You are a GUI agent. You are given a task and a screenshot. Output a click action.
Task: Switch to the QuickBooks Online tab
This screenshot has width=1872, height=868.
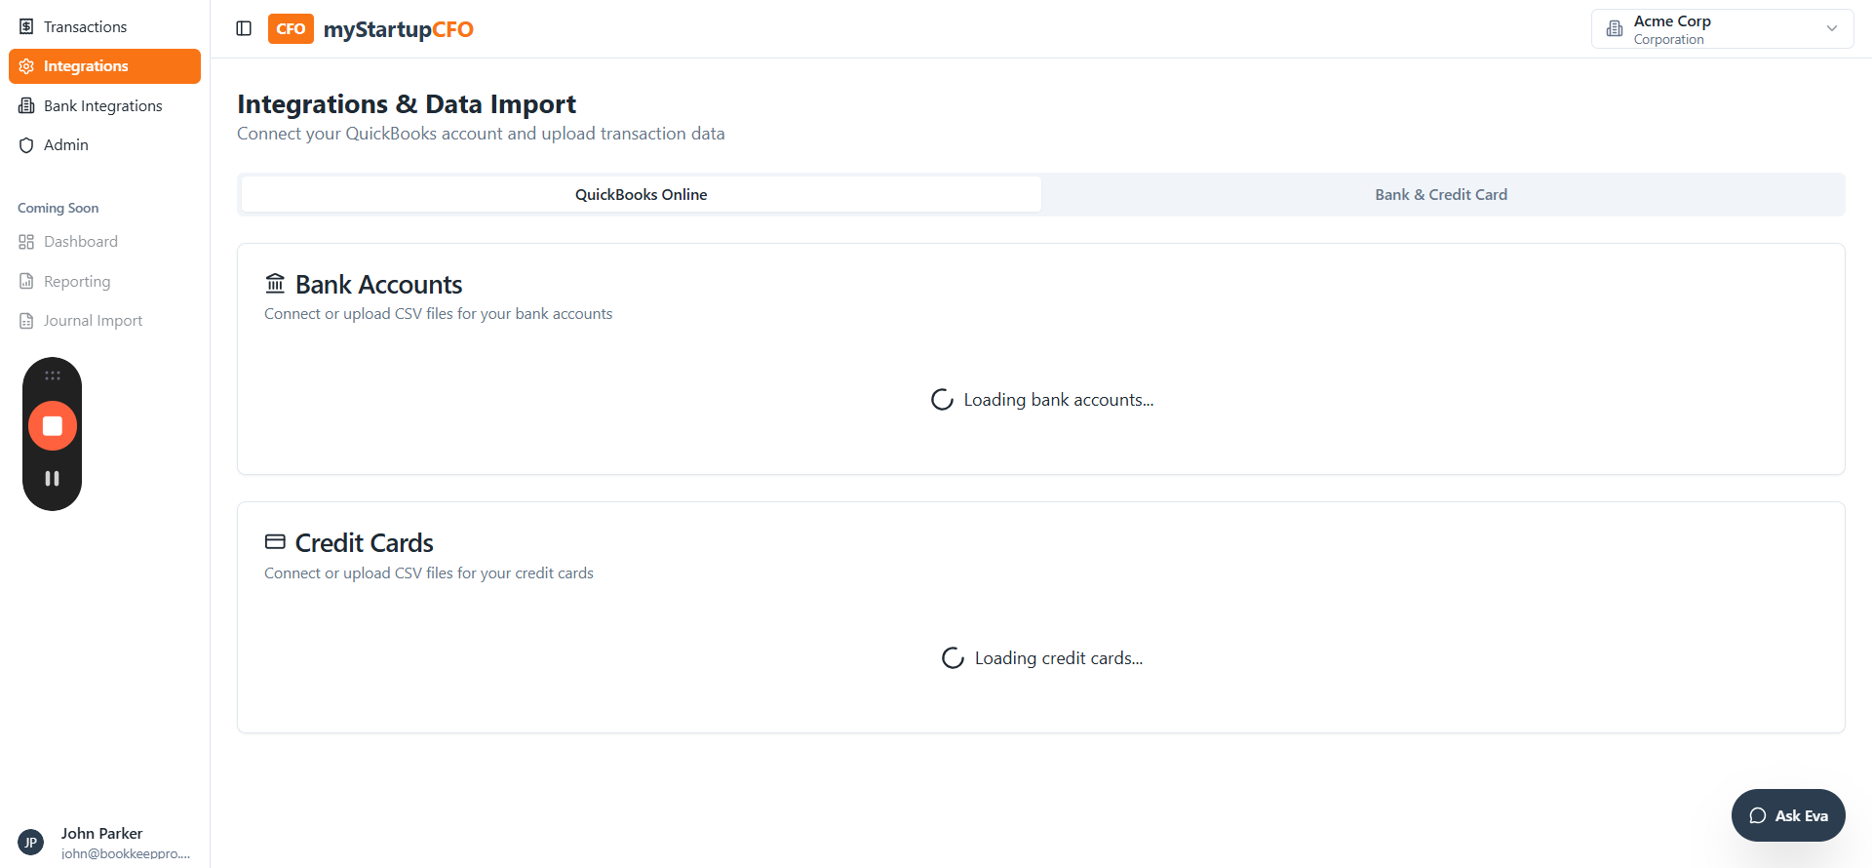pos(641,194)
